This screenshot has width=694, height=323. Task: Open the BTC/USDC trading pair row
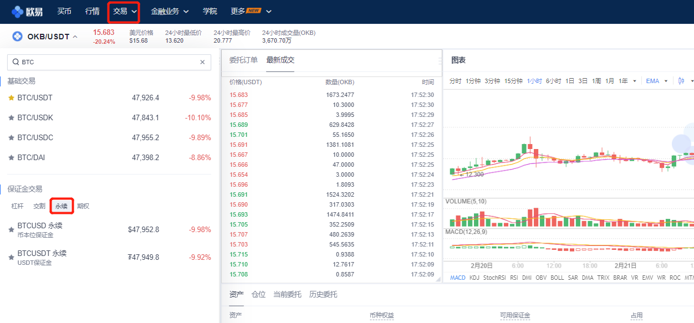[x=109, y=138]
